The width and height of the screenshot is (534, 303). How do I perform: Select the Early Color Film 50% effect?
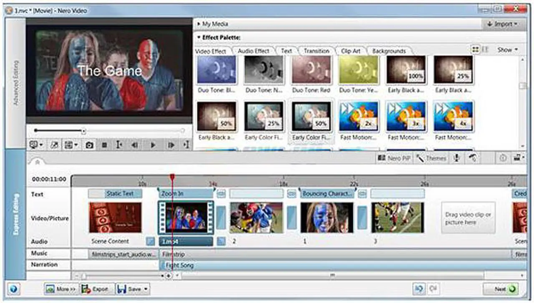(311, 116)
